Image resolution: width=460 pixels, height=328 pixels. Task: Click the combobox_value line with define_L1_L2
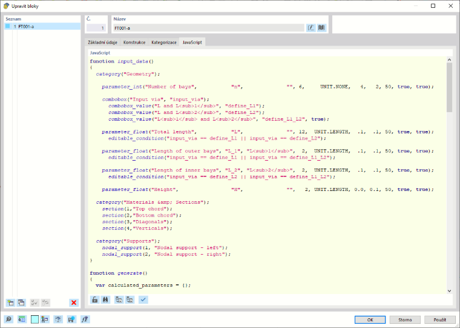tap(219, 119)
